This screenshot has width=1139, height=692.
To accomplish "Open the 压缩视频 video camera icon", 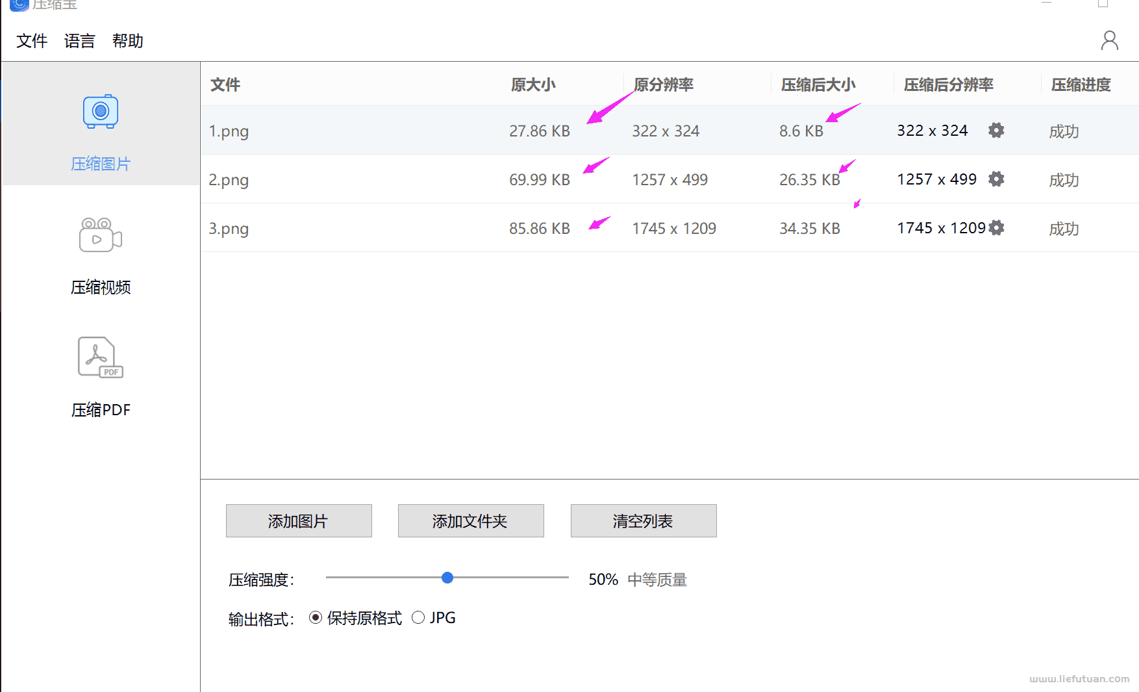I will 101,235.
